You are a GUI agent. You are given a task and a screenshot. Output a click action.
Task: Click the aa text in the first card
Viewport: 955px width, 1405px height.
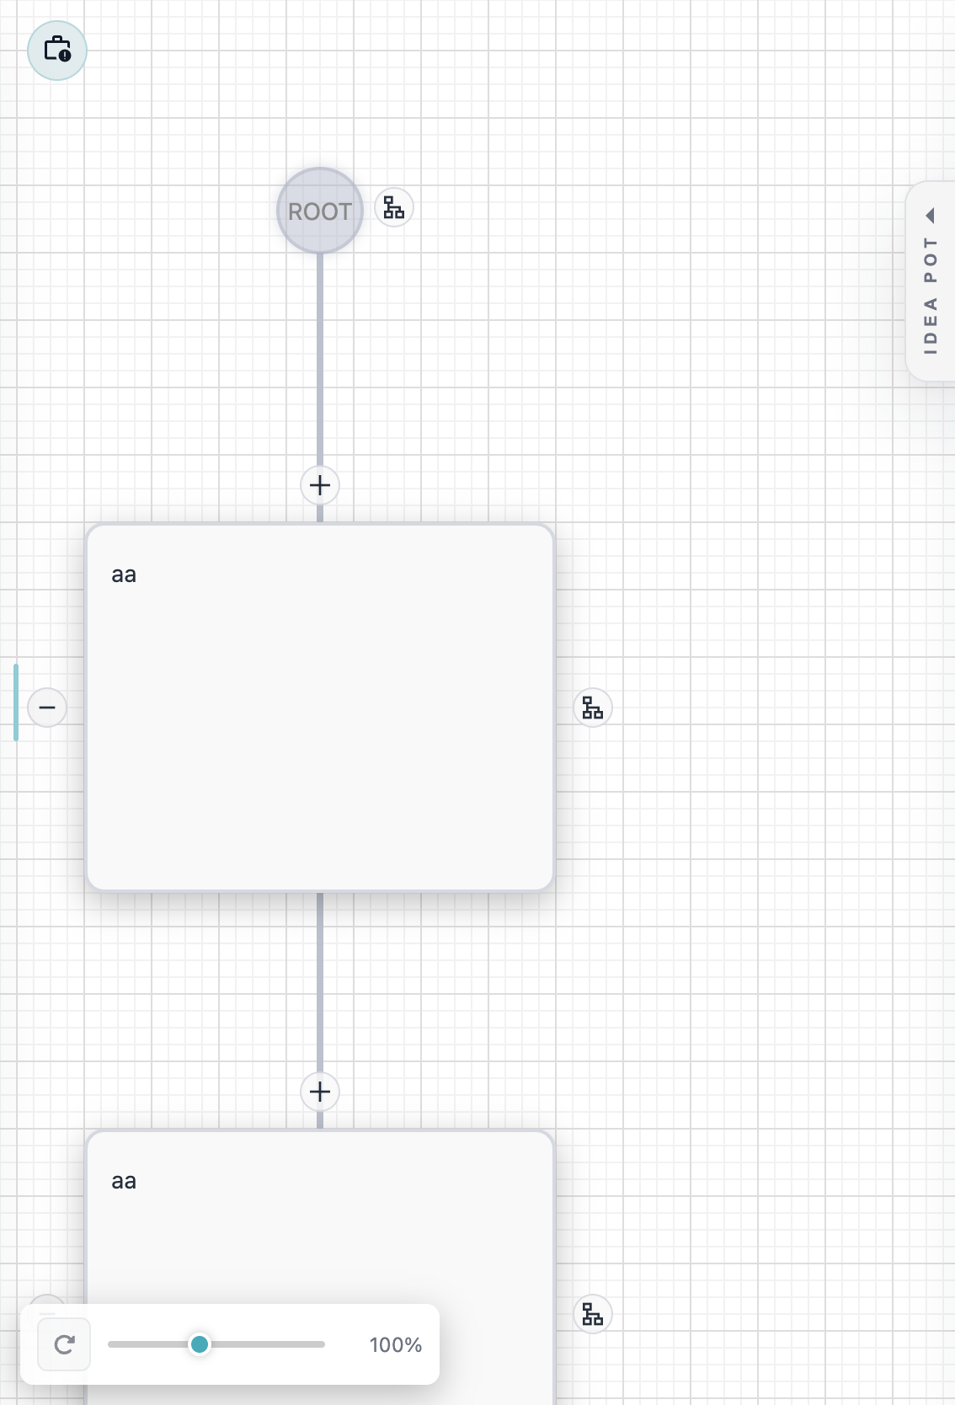(124, 575)
